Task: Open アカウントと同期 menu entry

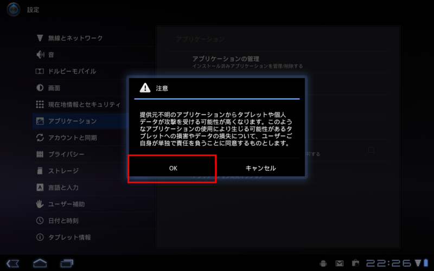Action: tap(93, 138)
